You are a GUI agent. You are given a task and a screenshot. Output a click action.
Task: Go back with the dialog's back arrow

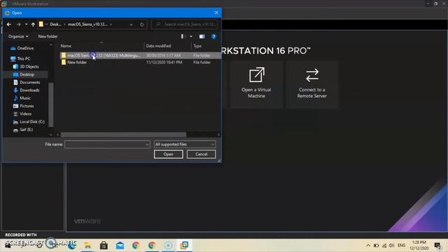click(9, 24)
